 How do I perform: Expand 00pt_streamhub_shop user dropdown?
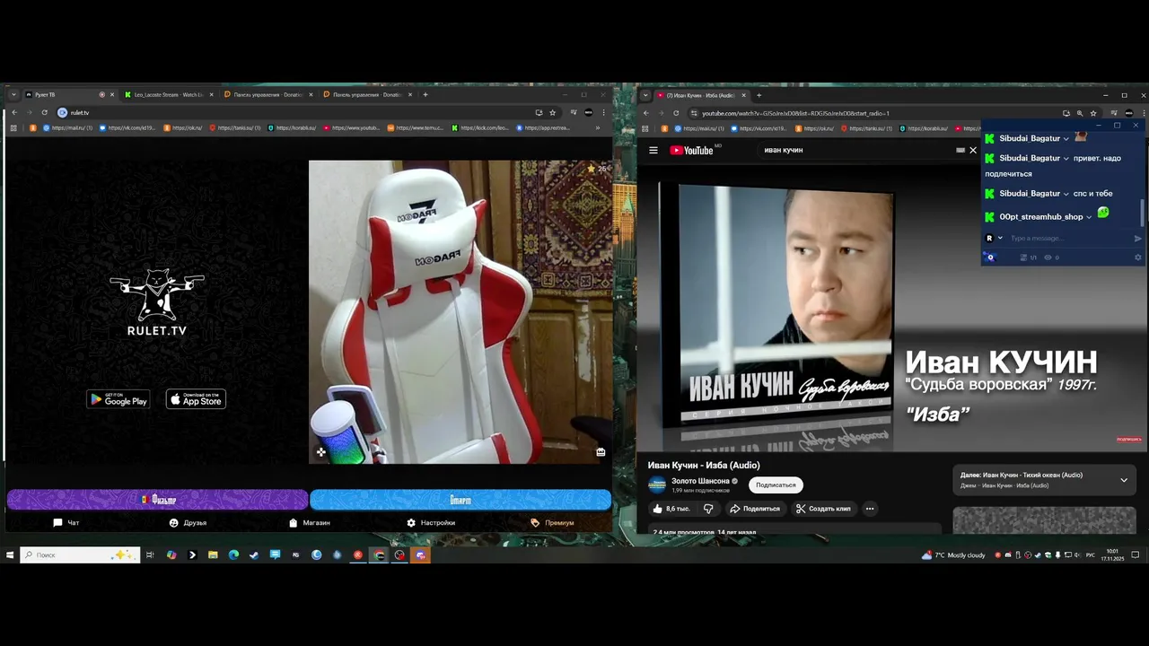click(x=1089, y=217)
